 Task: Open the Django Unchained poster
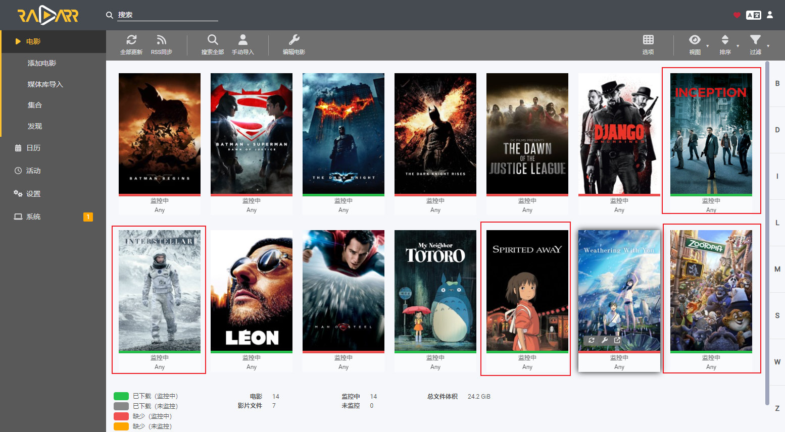click(x=619, y=134)
